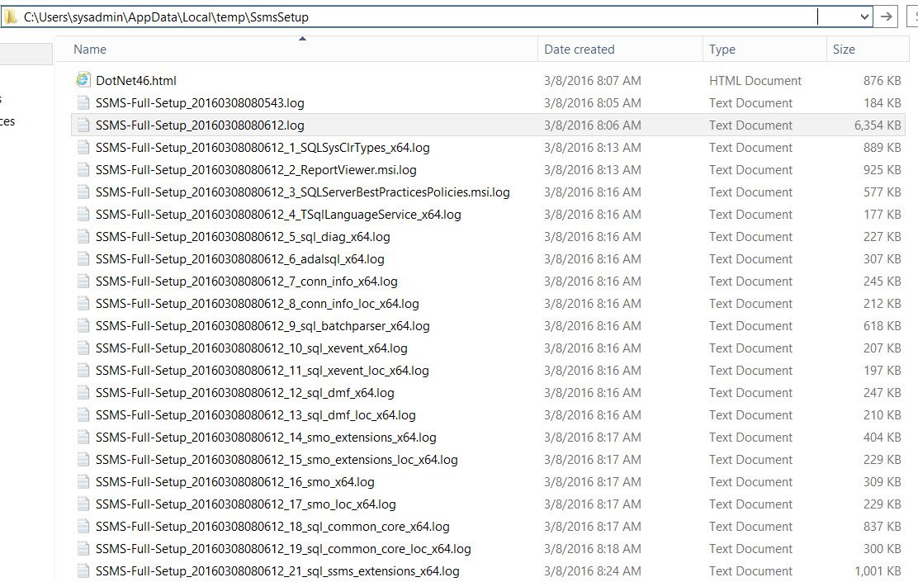Click the icon of 12_sql_dmf_x64.log
The height and width of the screenshot is (582, 918).
(83, 392)
